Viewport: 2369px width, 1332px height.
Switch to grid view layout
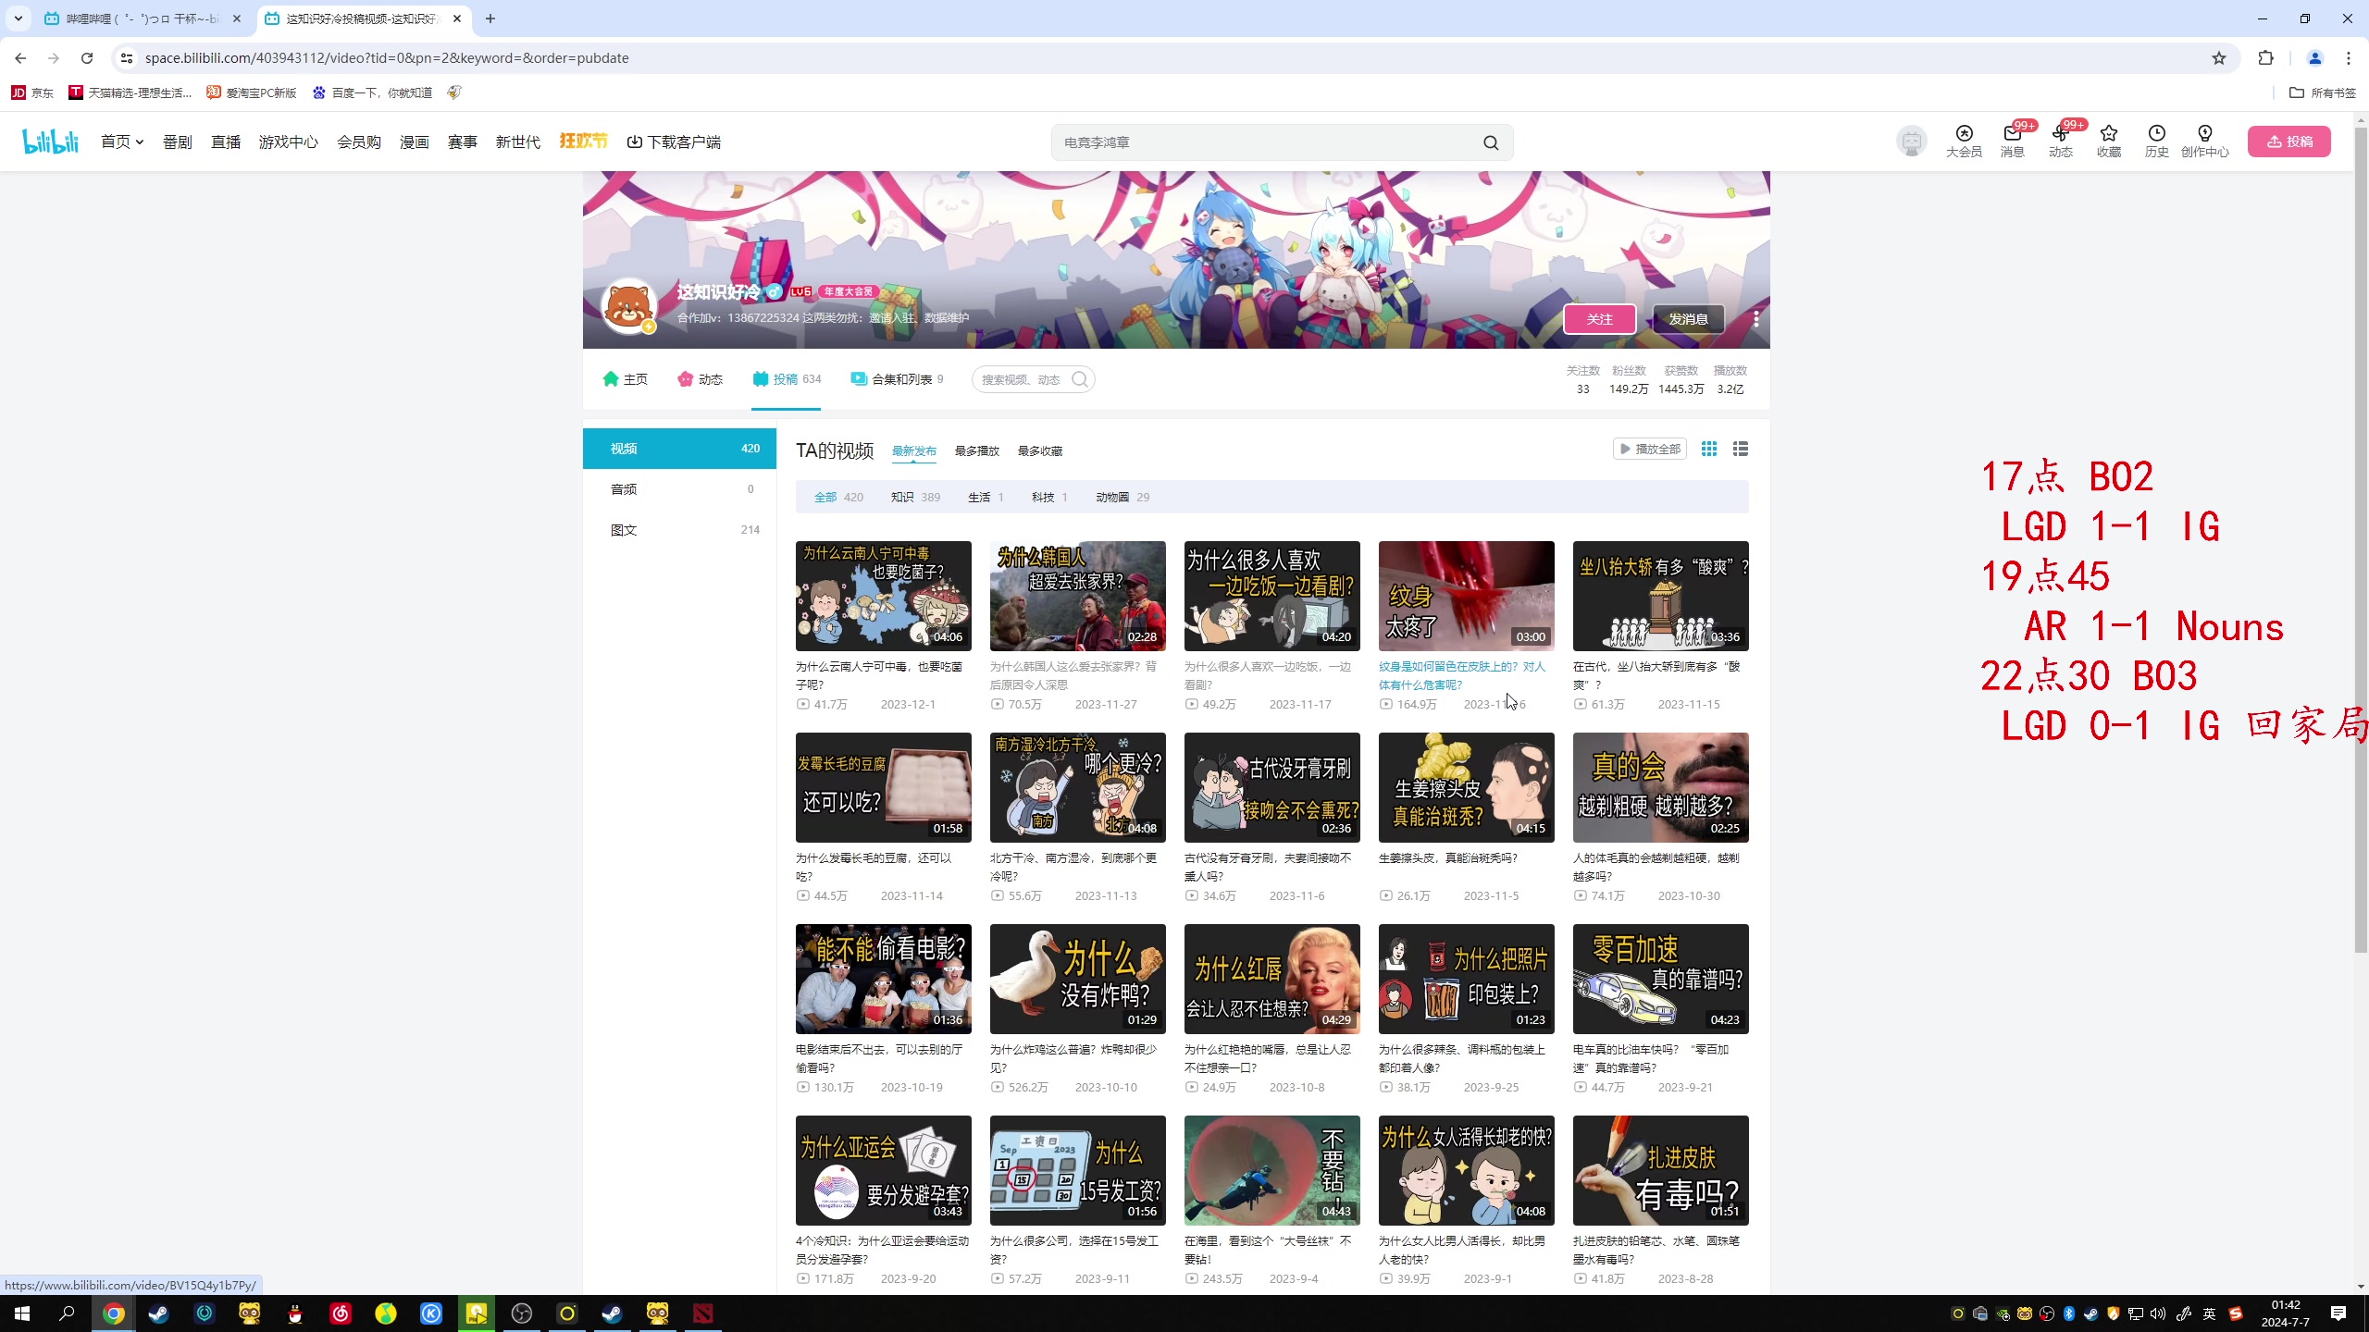click(1709, 449)
